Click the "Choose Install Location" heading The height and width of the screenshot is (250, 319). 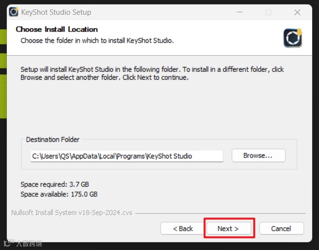pos(57,30)
